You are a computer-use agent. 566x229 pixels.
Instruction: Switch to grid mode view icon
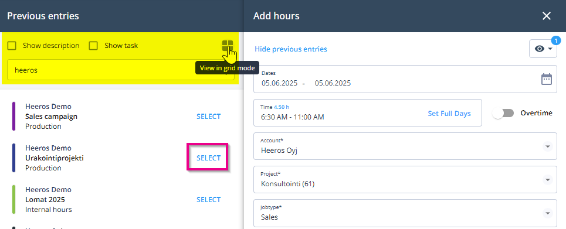point(228,46)
